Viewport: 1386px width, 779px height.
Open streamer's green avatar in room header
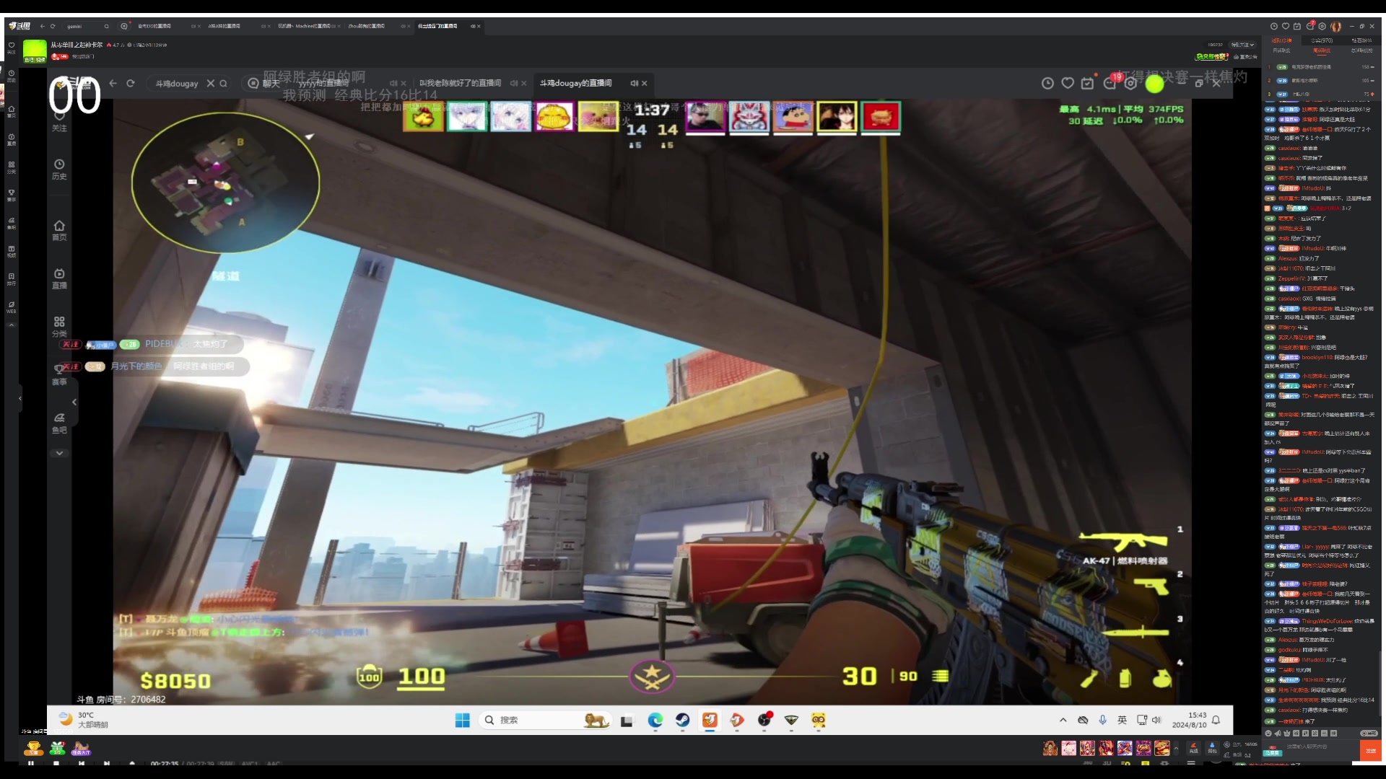[x=35, y=50]
